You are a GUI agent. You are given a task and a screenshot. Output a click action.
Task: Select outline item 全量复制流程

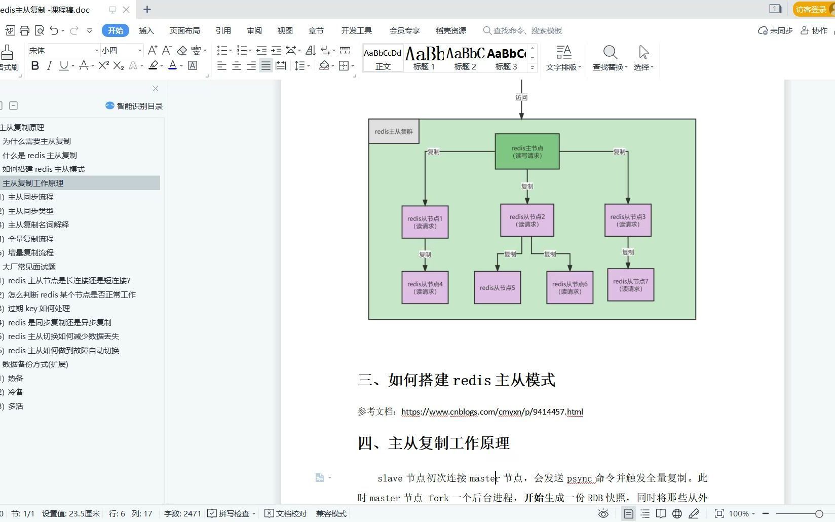point(31,239)
